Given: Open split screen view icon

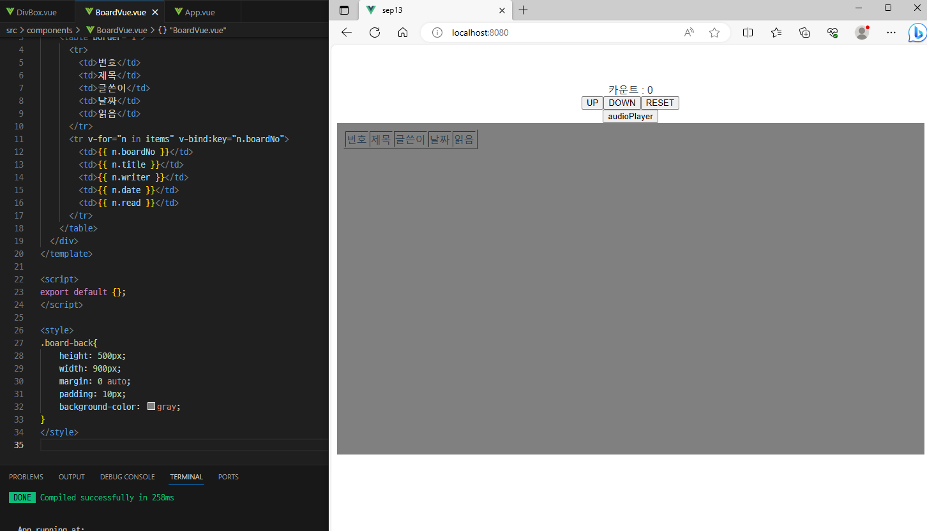Looking at the screenshot, I should click(x=748, y=33).
